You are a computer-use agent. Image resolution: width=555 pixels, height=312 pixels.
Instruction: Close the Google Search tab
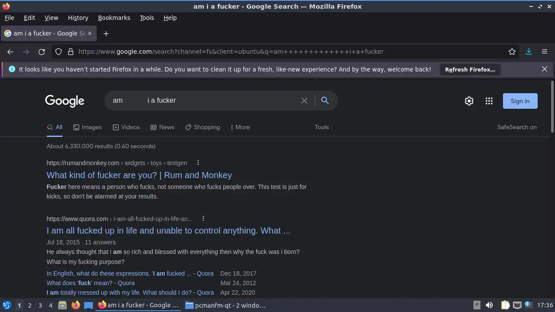[90, 33]
